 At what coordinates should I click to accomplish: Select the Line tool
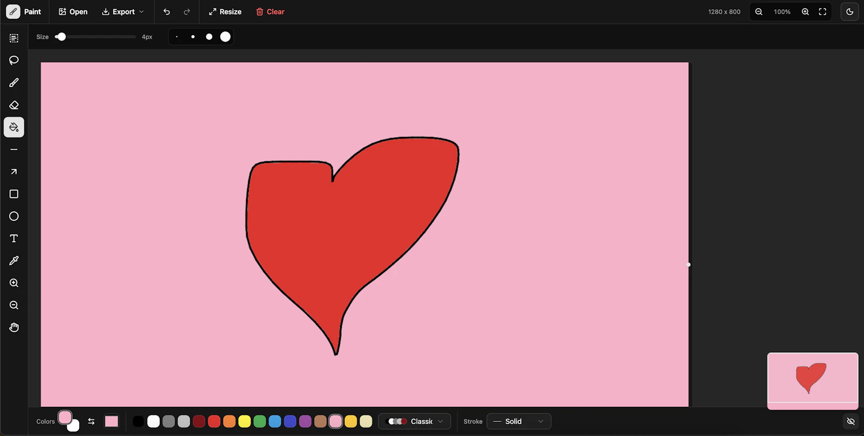pos(14,149)
